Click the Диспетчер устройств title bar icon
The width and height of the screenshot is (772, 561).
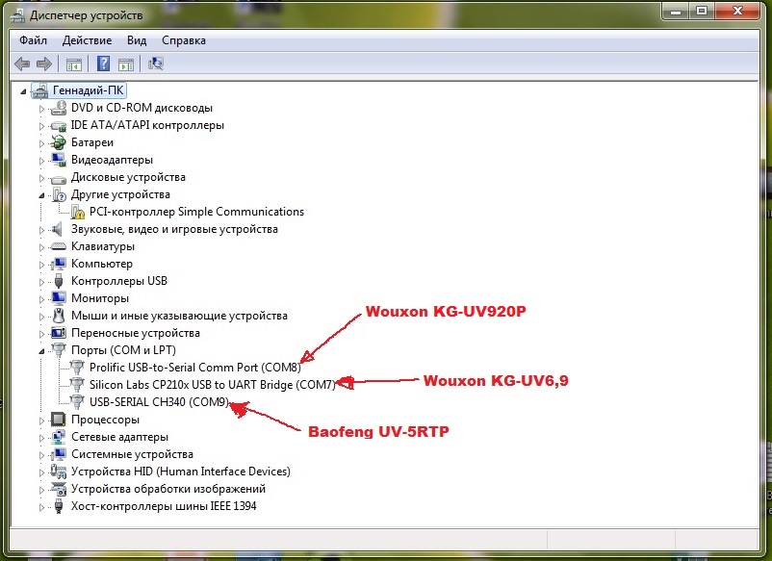17,15
